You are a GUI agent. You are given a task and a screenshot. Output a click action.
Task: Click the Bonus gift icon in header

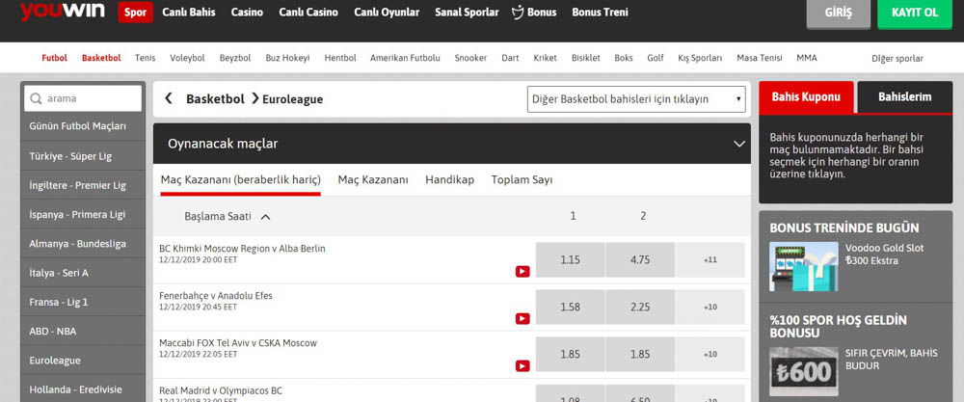pos(518,13)
